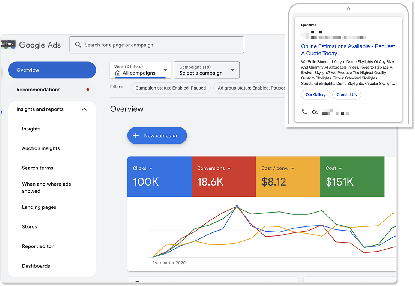Click the Our Gallery ad link
Image resolution: width=415 pixels, height=286 pixels.
(316, 95)
